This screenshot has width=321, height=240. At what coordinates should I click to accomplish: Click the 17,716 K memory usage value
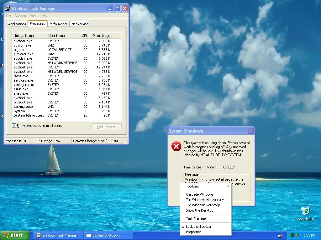(103, 54)
